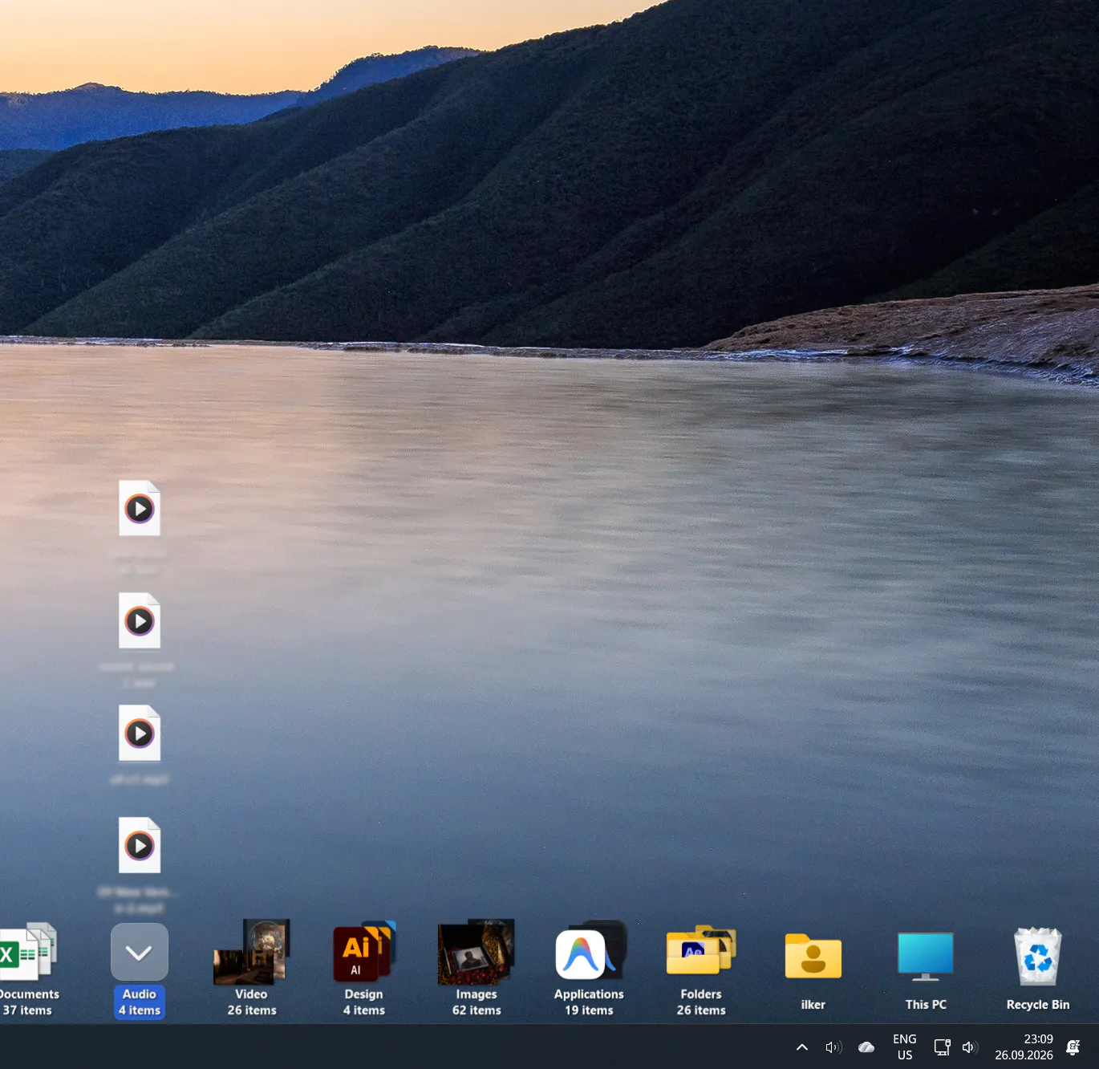Screen dimensions: 1099x1069
Task: Open the network connection tray icon
Action: click(943, 1047)
